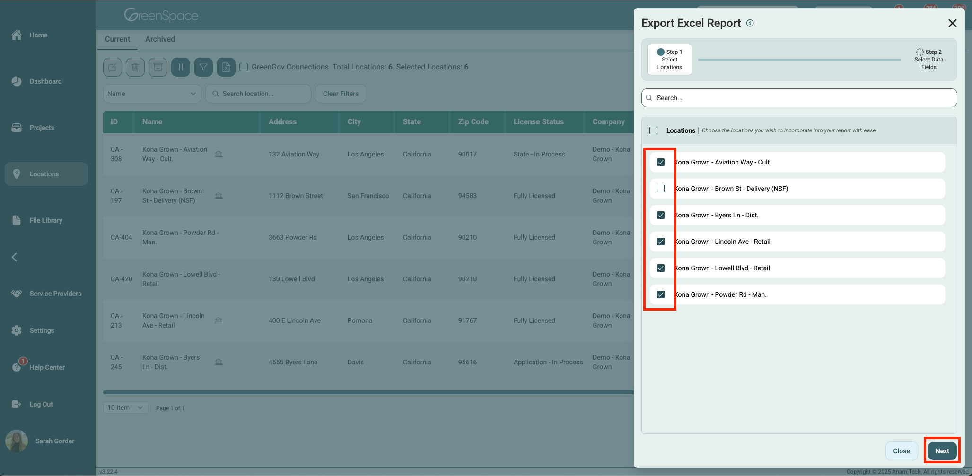Screen dimensions: 972x476
Task: Click '95616' zip code cell
Action: (x=468, y=362)
